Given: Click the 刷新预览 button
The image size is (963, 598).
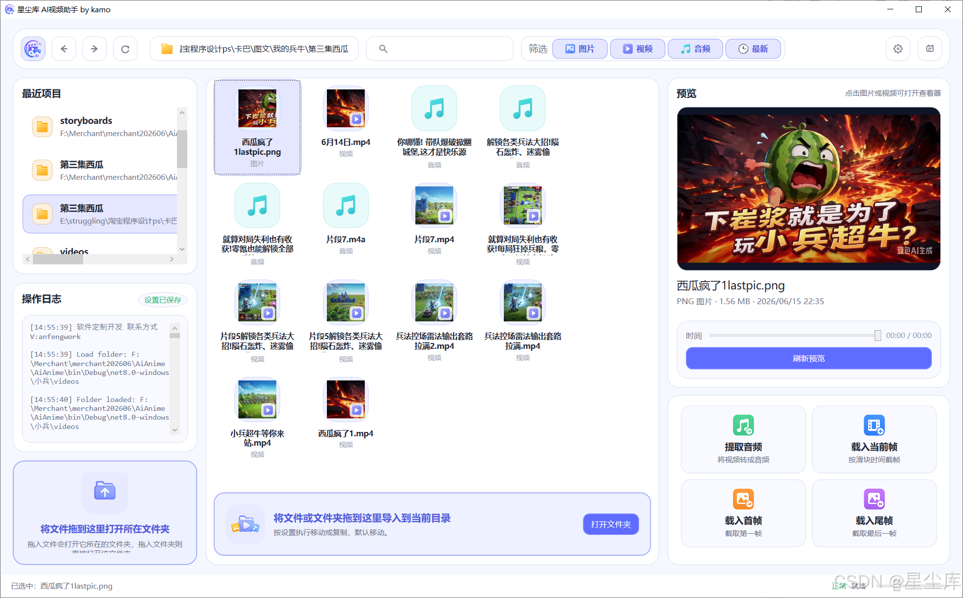Looking at the screenshot, I should click(x=809, y=358).
